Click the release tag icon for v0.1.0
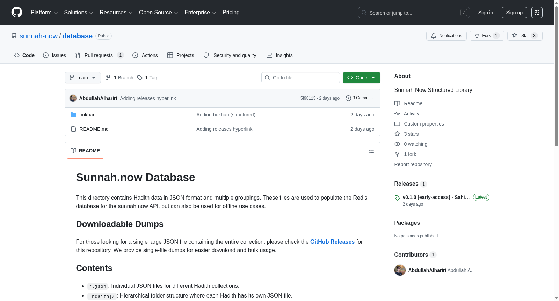Image resolution: width=559 pixels, height=301 pixels. [x=397, y=198]
